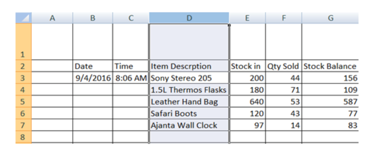Screen dimensions: 376x158
Task: Select column A header
Action: coord(52,18)
